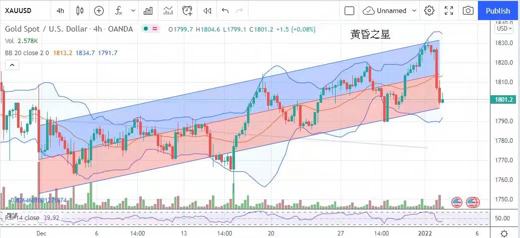Image resolution: width=520 pixels, height=238 pixels.
Task: Click the layout selection square icon
Action: pos(350,11)
